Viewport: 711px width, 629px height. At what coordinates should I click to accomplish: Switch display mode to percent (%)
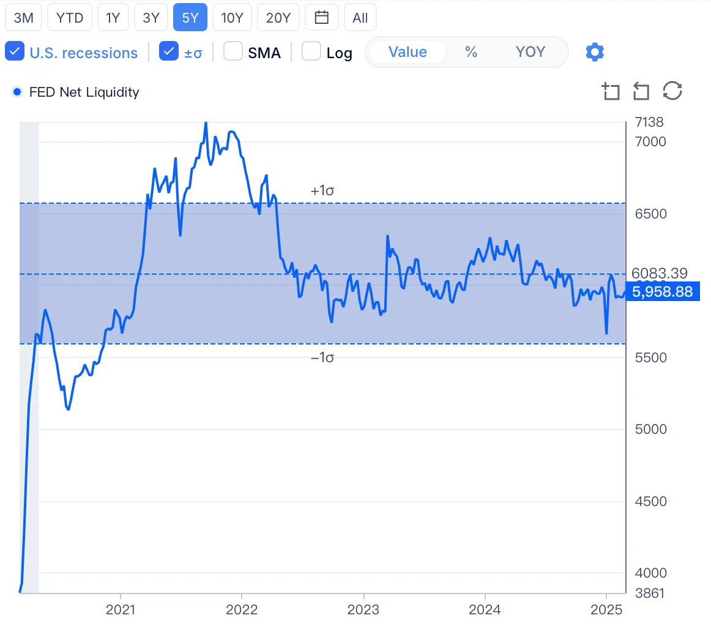coord(471,52)
